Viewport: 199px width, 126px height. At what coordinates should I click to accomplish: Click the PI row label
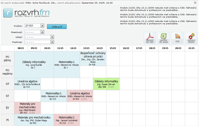(x=8, y=120)
